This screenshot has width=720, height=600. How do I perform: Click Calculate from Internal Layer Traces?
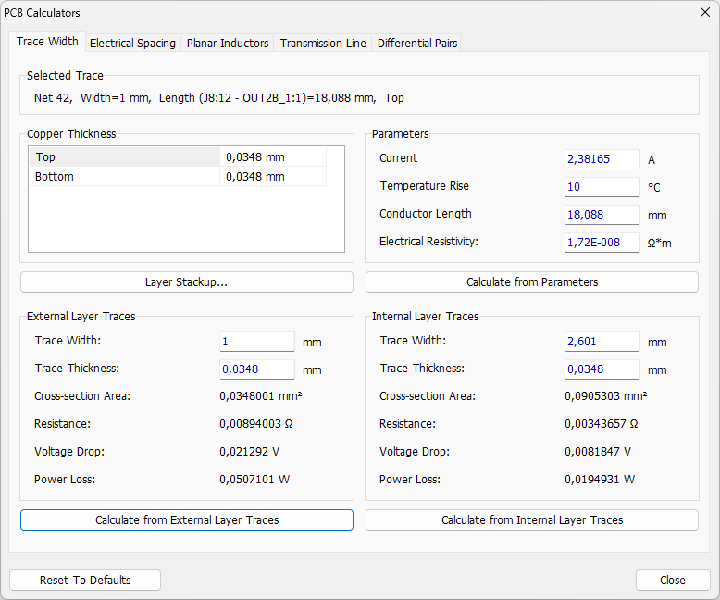point(532,520)
